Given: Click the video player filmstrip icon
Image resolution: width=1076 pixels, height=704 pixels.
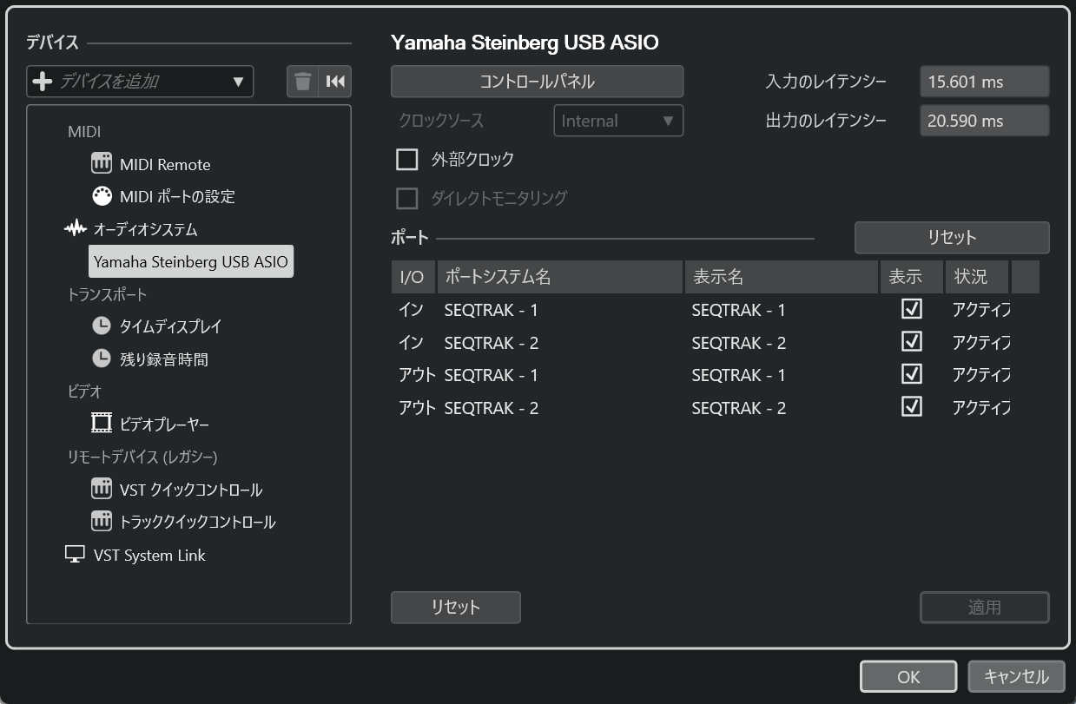Looking at the screenshot, I should tap(102, 424).
